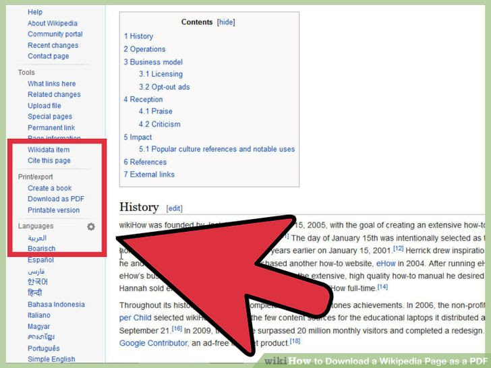Jump to 4.1 Praise subsection
The image size is (491, 368).
pos(156,111)
